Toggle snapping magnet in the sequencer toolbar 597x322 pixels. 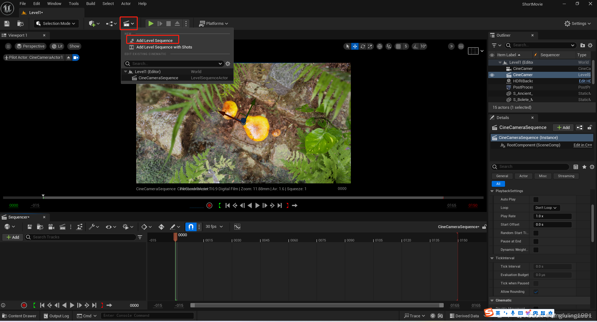click(x=191, y=227)
